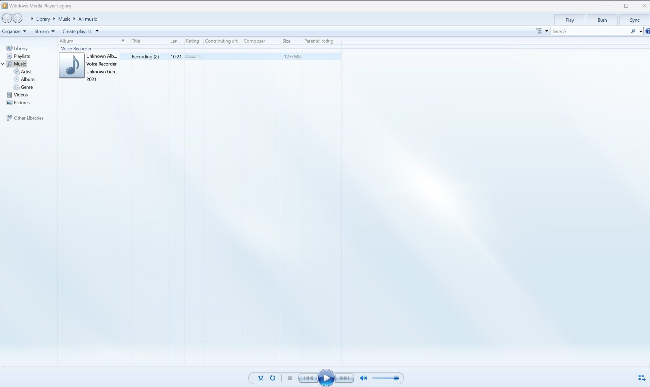Screen dimensions: 650x387
Task: Click the View options icon
Action: click(x=539, y=31)
